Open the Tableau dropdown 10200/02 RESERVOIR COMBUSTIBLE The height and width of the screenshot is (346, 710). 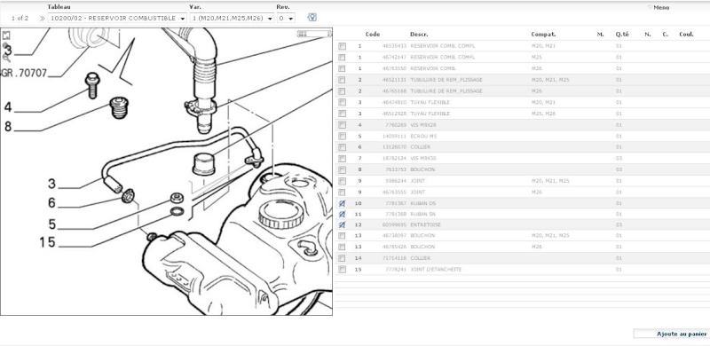pyautogui.click(x=117, y=19)
